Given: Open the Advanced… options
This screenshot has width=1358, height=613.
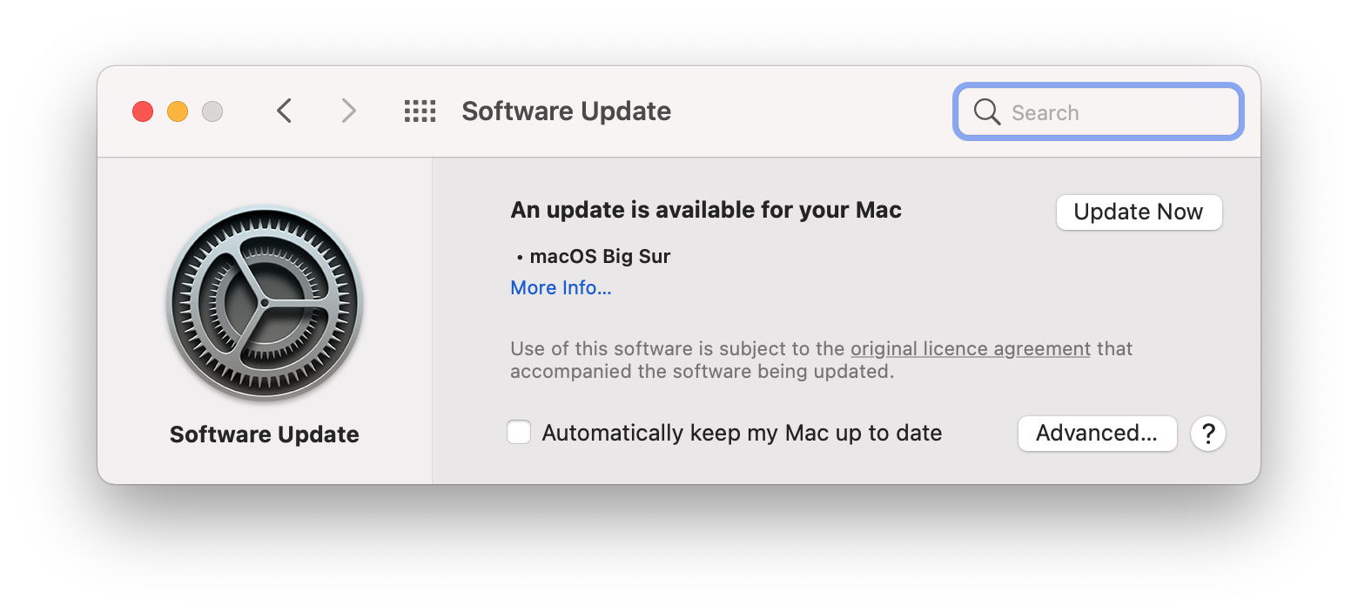Looking at the screenshot, I should pyautogui.click(x=1097, y=434).
